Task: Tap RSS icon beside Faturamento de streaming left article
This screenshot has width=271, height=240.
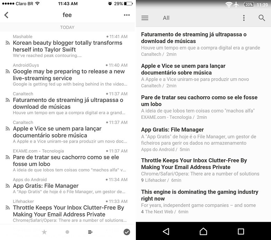Action: [7, 100]
